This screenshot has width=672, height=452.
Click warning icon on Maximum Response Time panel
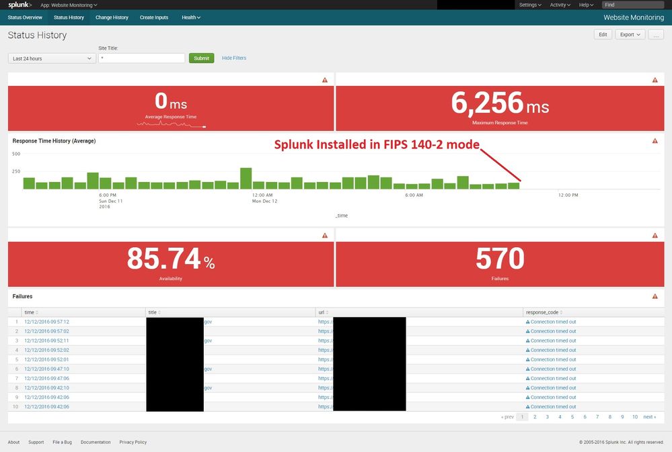click(655, 80)
